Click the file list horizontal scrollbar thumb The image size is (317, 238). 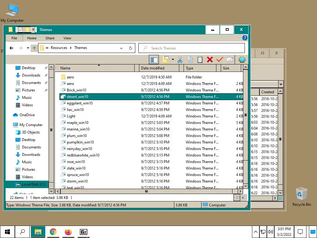point(146,191)
